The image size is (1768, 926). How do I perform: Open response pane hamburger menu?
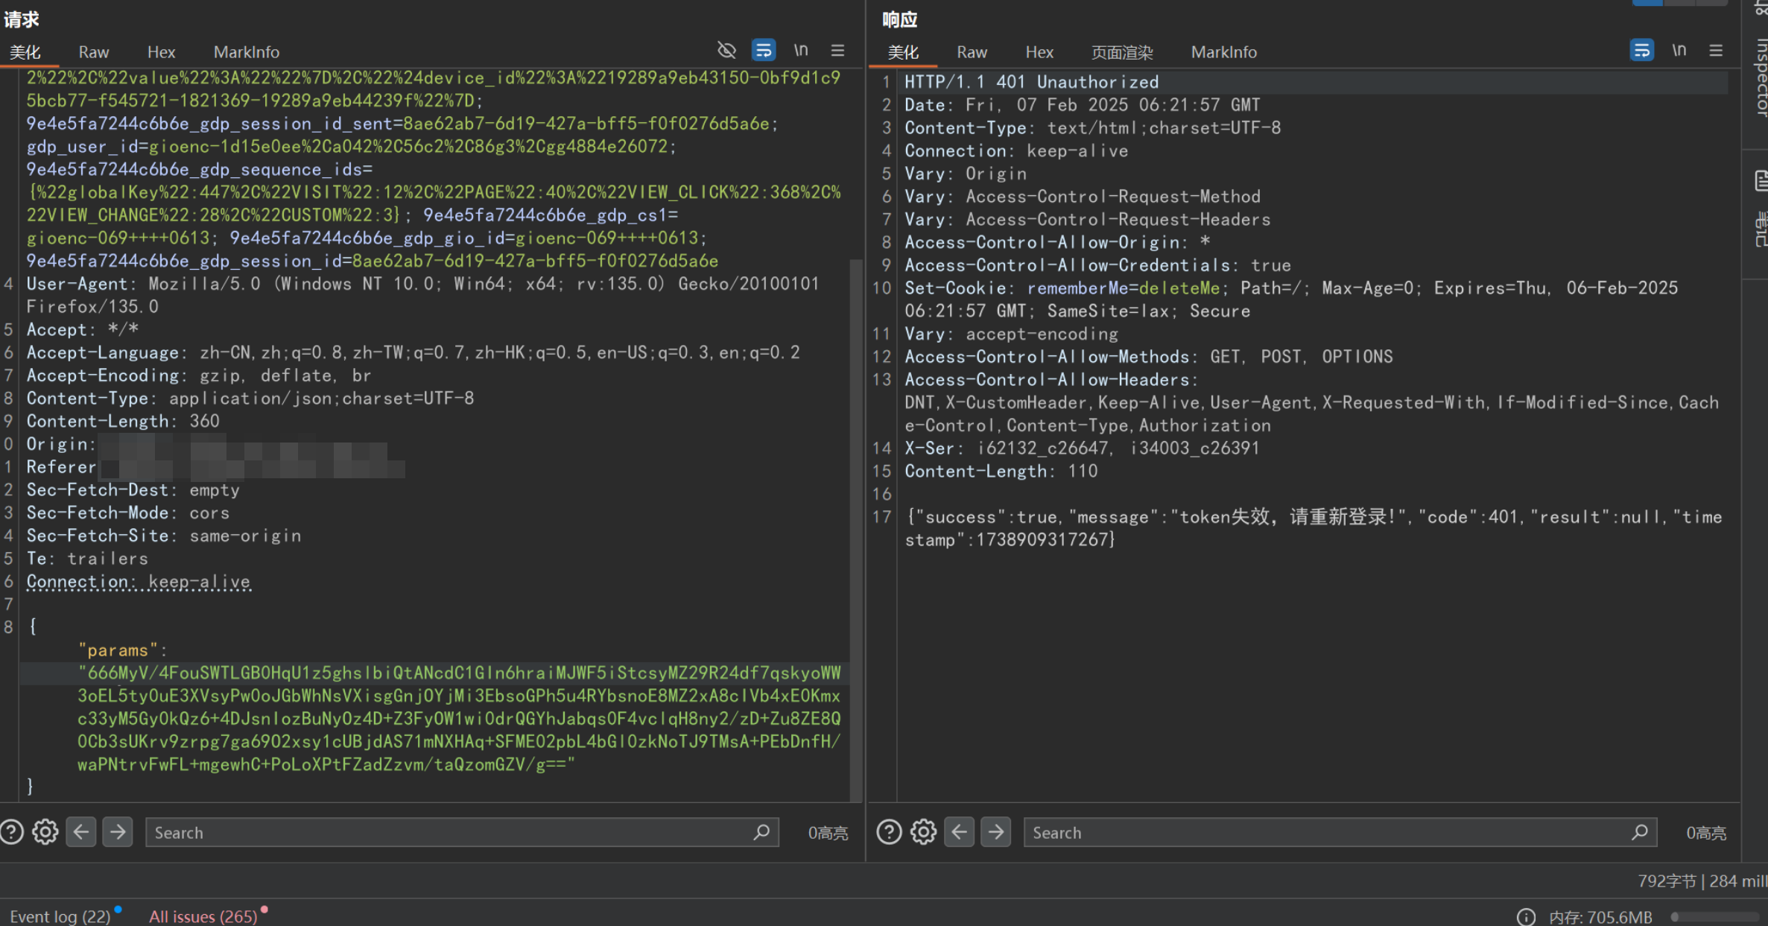[x=1716, y=50]
